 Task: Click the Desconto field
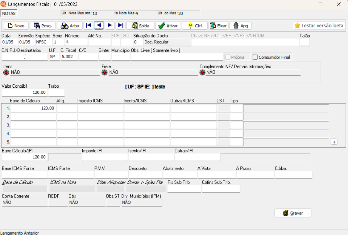click(x=146, y=175)
